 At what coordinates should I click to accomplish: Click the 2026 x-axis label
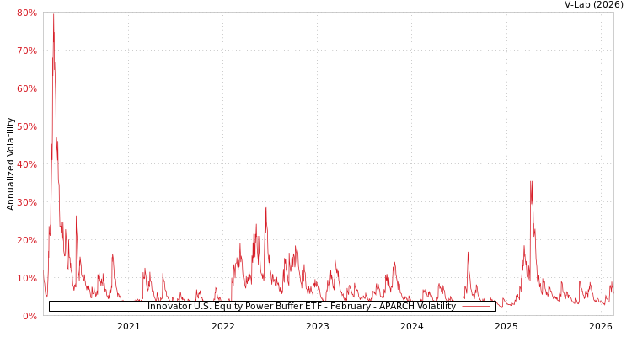point(601,327)
